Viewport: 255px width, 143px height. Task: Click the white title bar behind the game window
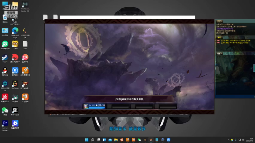pos(127,17)
